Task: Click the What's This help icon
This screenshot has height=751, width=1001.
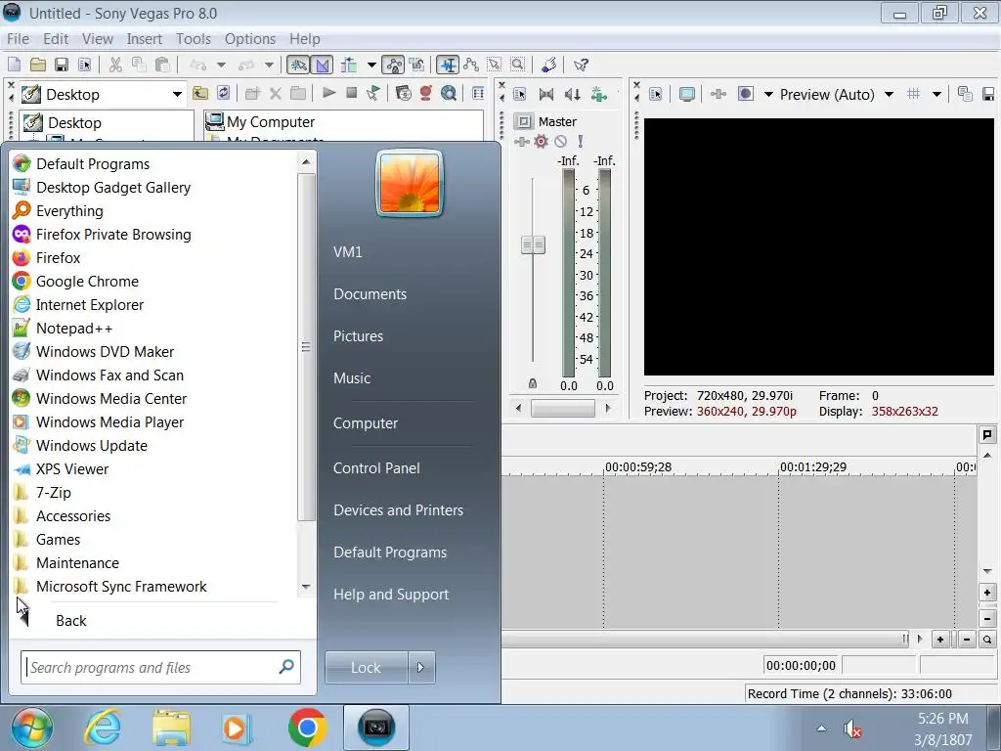Action: pos(581,65)
